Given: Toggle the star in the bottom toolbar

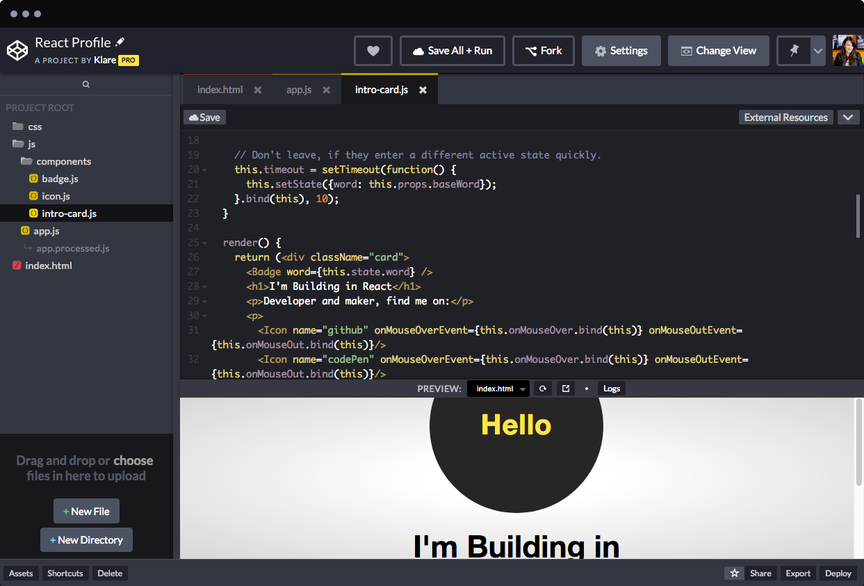Looking at the screenshot, I should [x=734, y=573].
